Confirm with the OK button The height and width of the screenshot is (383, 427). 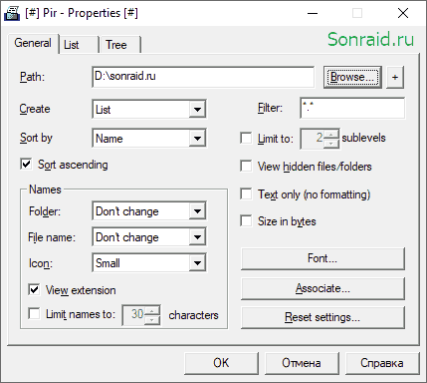(x=221, y=363)
